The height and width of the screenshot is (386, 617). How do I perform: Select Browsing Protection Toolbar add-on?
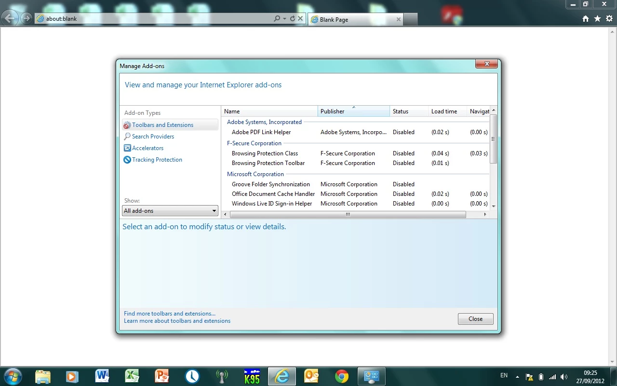coord(356,163)
